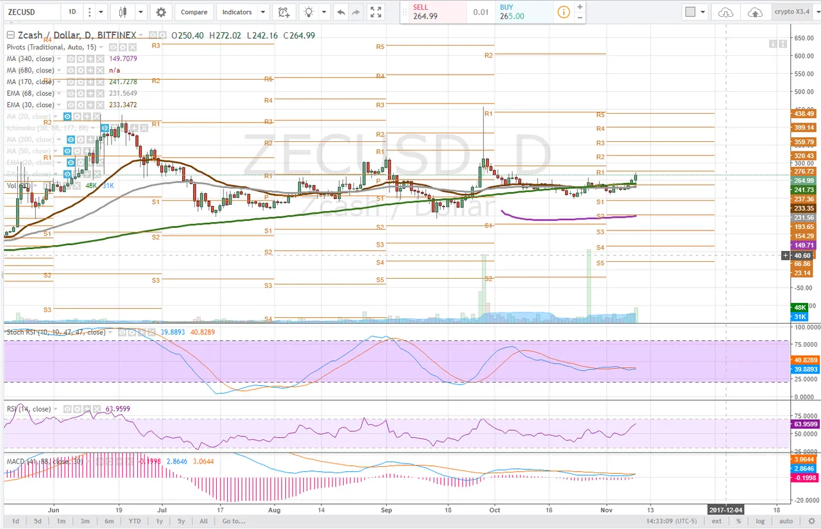The width and height of the screenshot is (821, 529).
Task: Create a new price alert
Action: pyautogui.click(x=284, y=12)
